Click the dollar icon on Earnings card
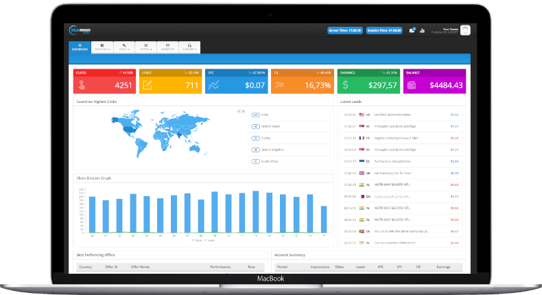 [x=346, y=85]
